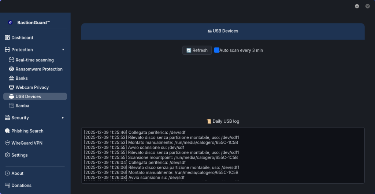The width and height of the screenshot is (375, 194).
Task: Collapse the Protection section arrow
Action: tap(63, 50)
